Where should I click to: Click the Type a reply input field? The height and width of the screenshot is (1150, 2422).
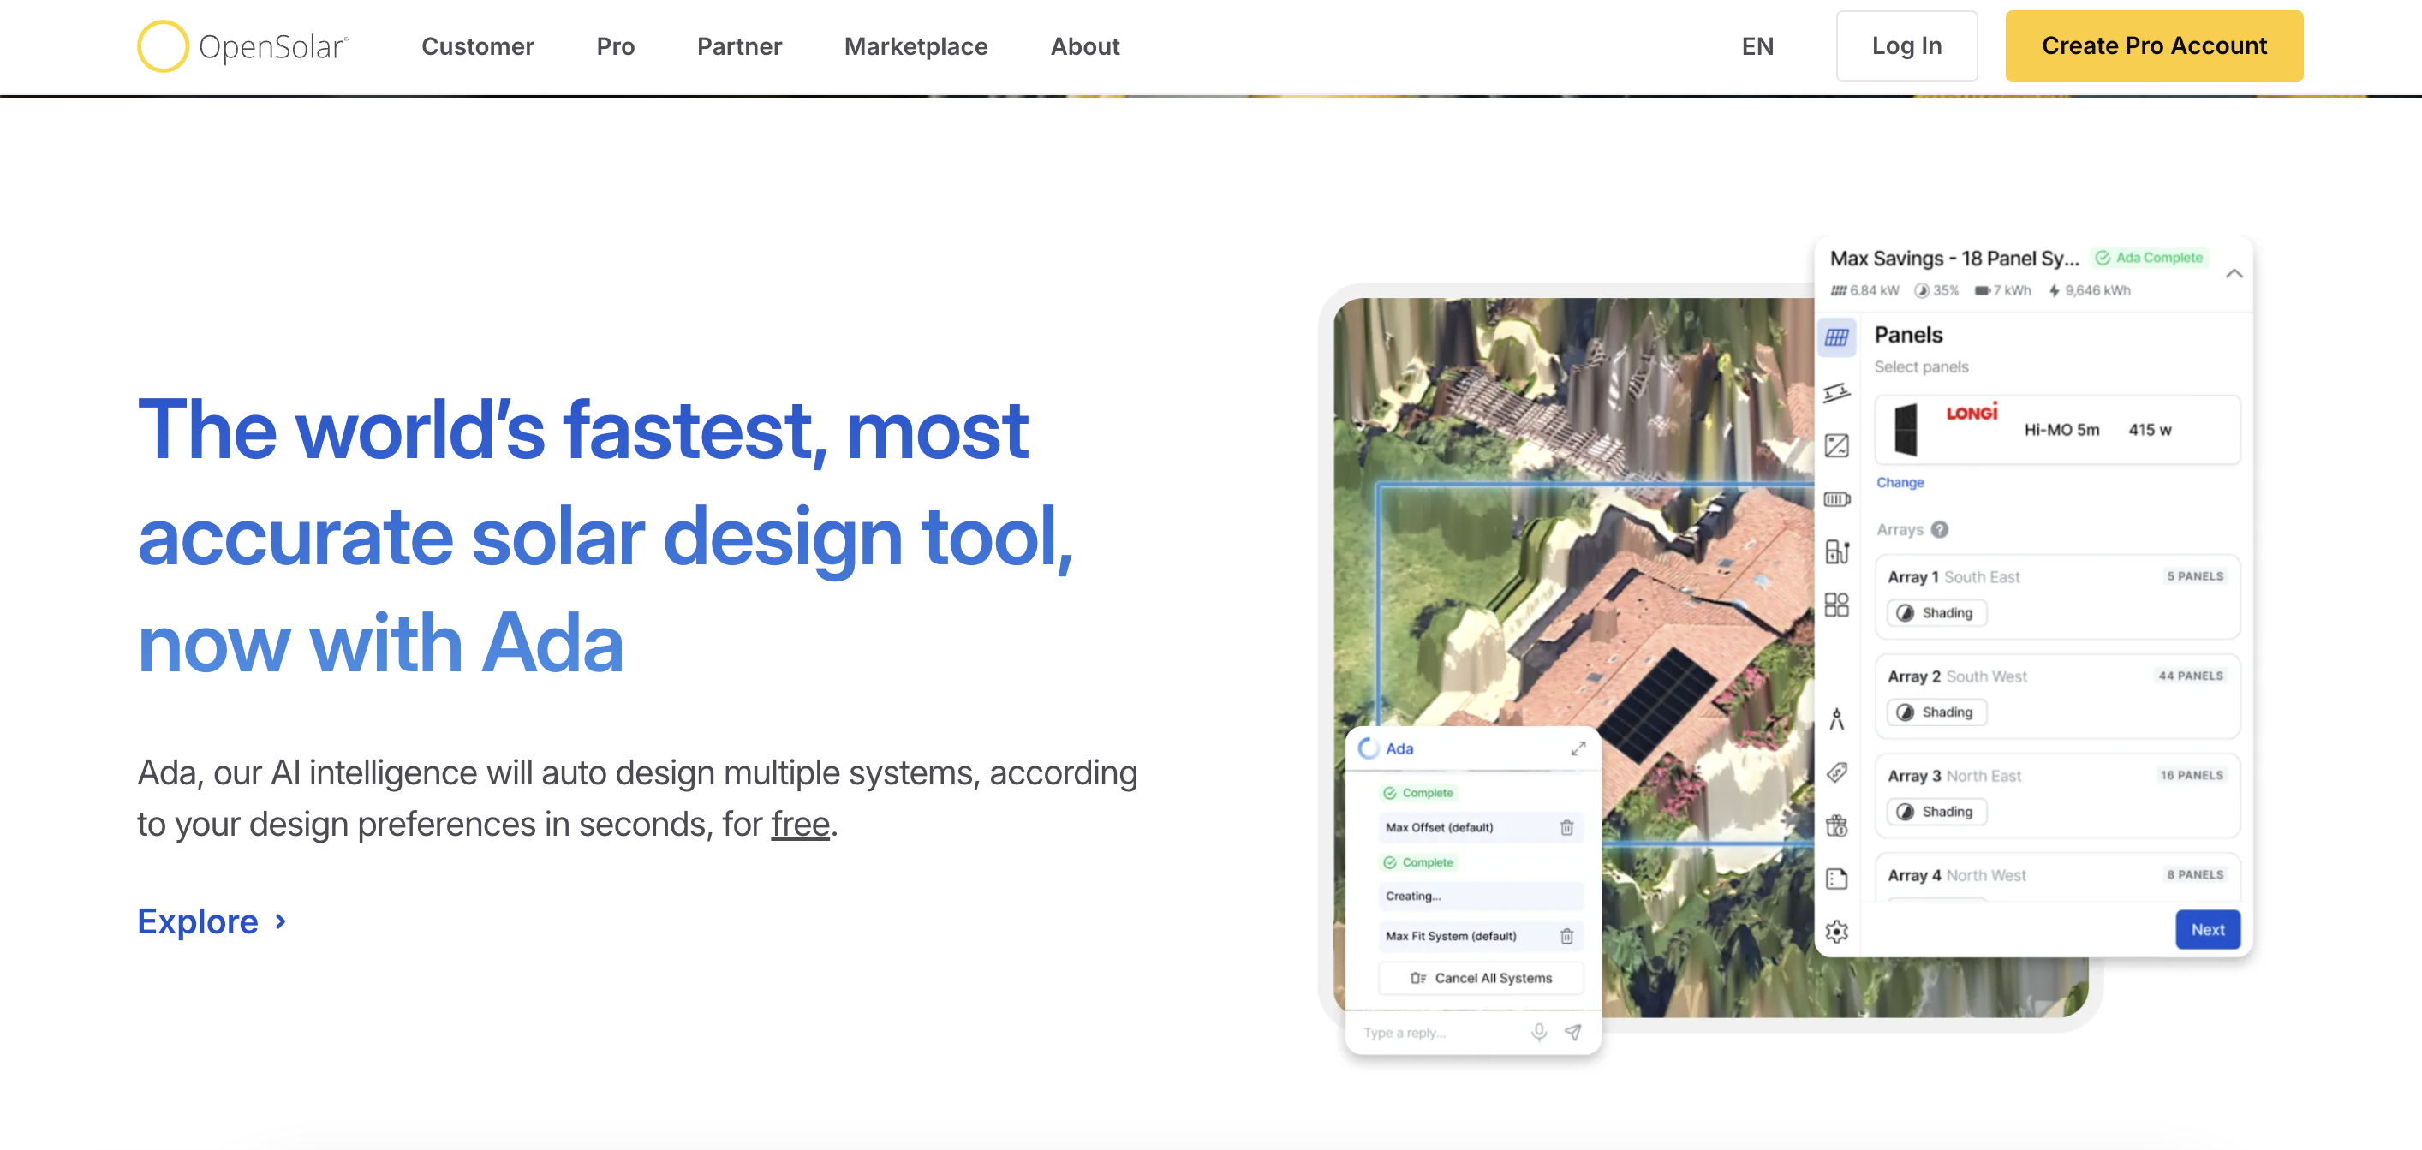pos(1439,1033)
